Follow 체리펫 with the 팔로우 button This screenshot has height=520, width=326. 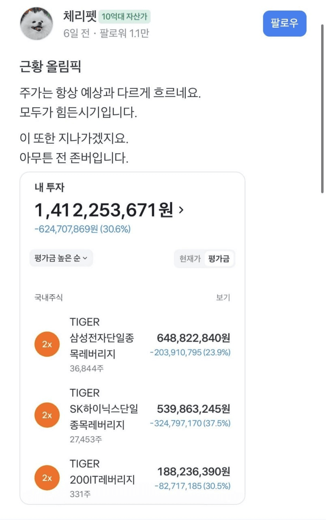tap(285, 23)
